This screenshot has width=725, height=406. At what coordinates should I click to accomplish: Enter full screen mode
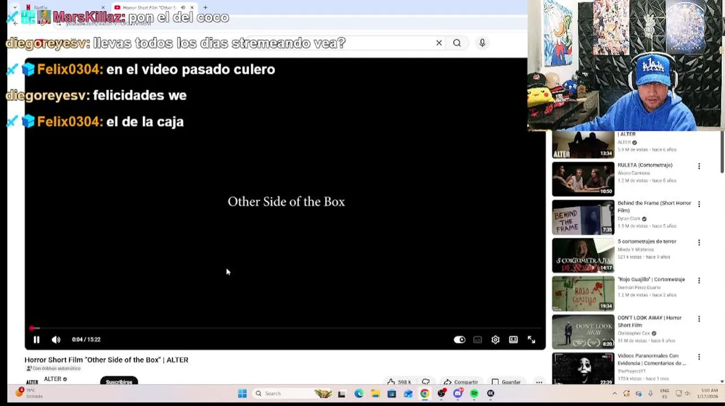(531, 339)
